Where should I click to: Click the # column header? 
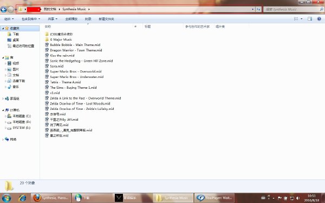click(135, 27)
